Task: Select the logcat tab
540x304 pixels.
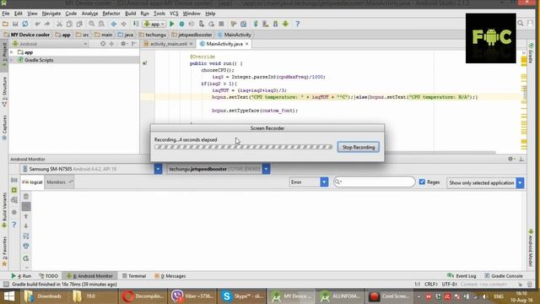Action: click(32, 182)
